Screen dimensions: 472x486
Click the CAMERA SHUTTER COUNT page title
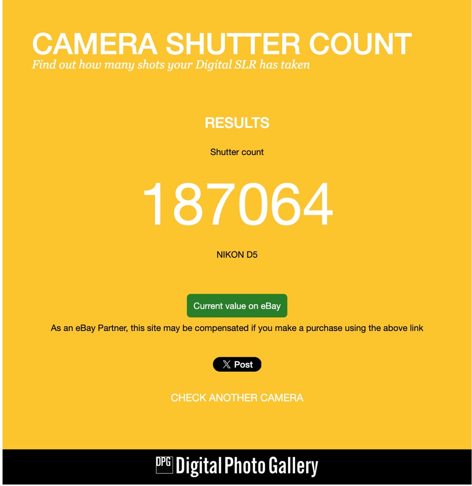pyautogui.click(x=222, y=44)
